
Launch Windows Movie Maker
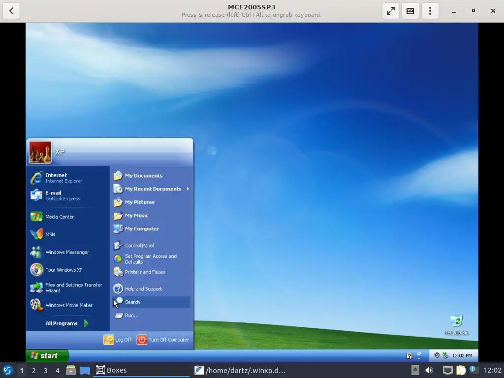68,305
